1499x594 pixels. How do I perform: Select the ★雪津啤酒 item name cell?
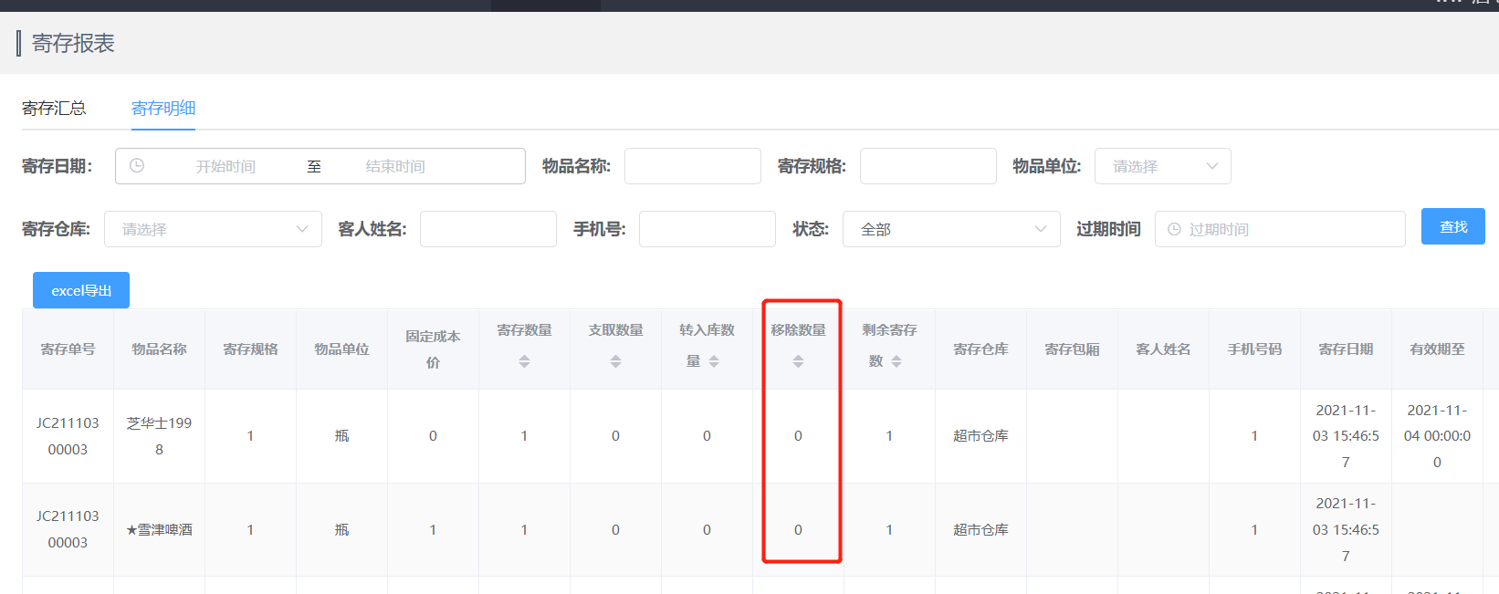159,529
